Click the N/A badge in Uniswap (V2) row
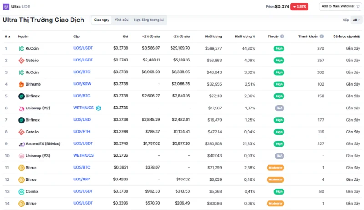Screen dimensions: 364x210 coord(279,108)
